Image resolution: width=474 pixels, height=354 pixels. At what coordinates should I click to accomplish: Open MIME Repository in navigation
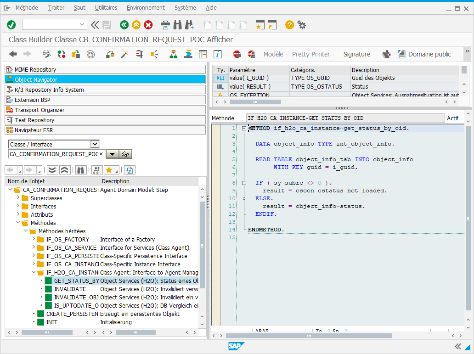tap(105, 69)
